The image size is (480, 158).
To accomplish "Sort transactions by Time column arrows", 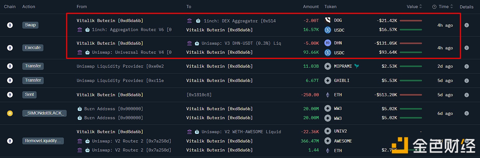I will pyautogui.click(x=451, y=7).
